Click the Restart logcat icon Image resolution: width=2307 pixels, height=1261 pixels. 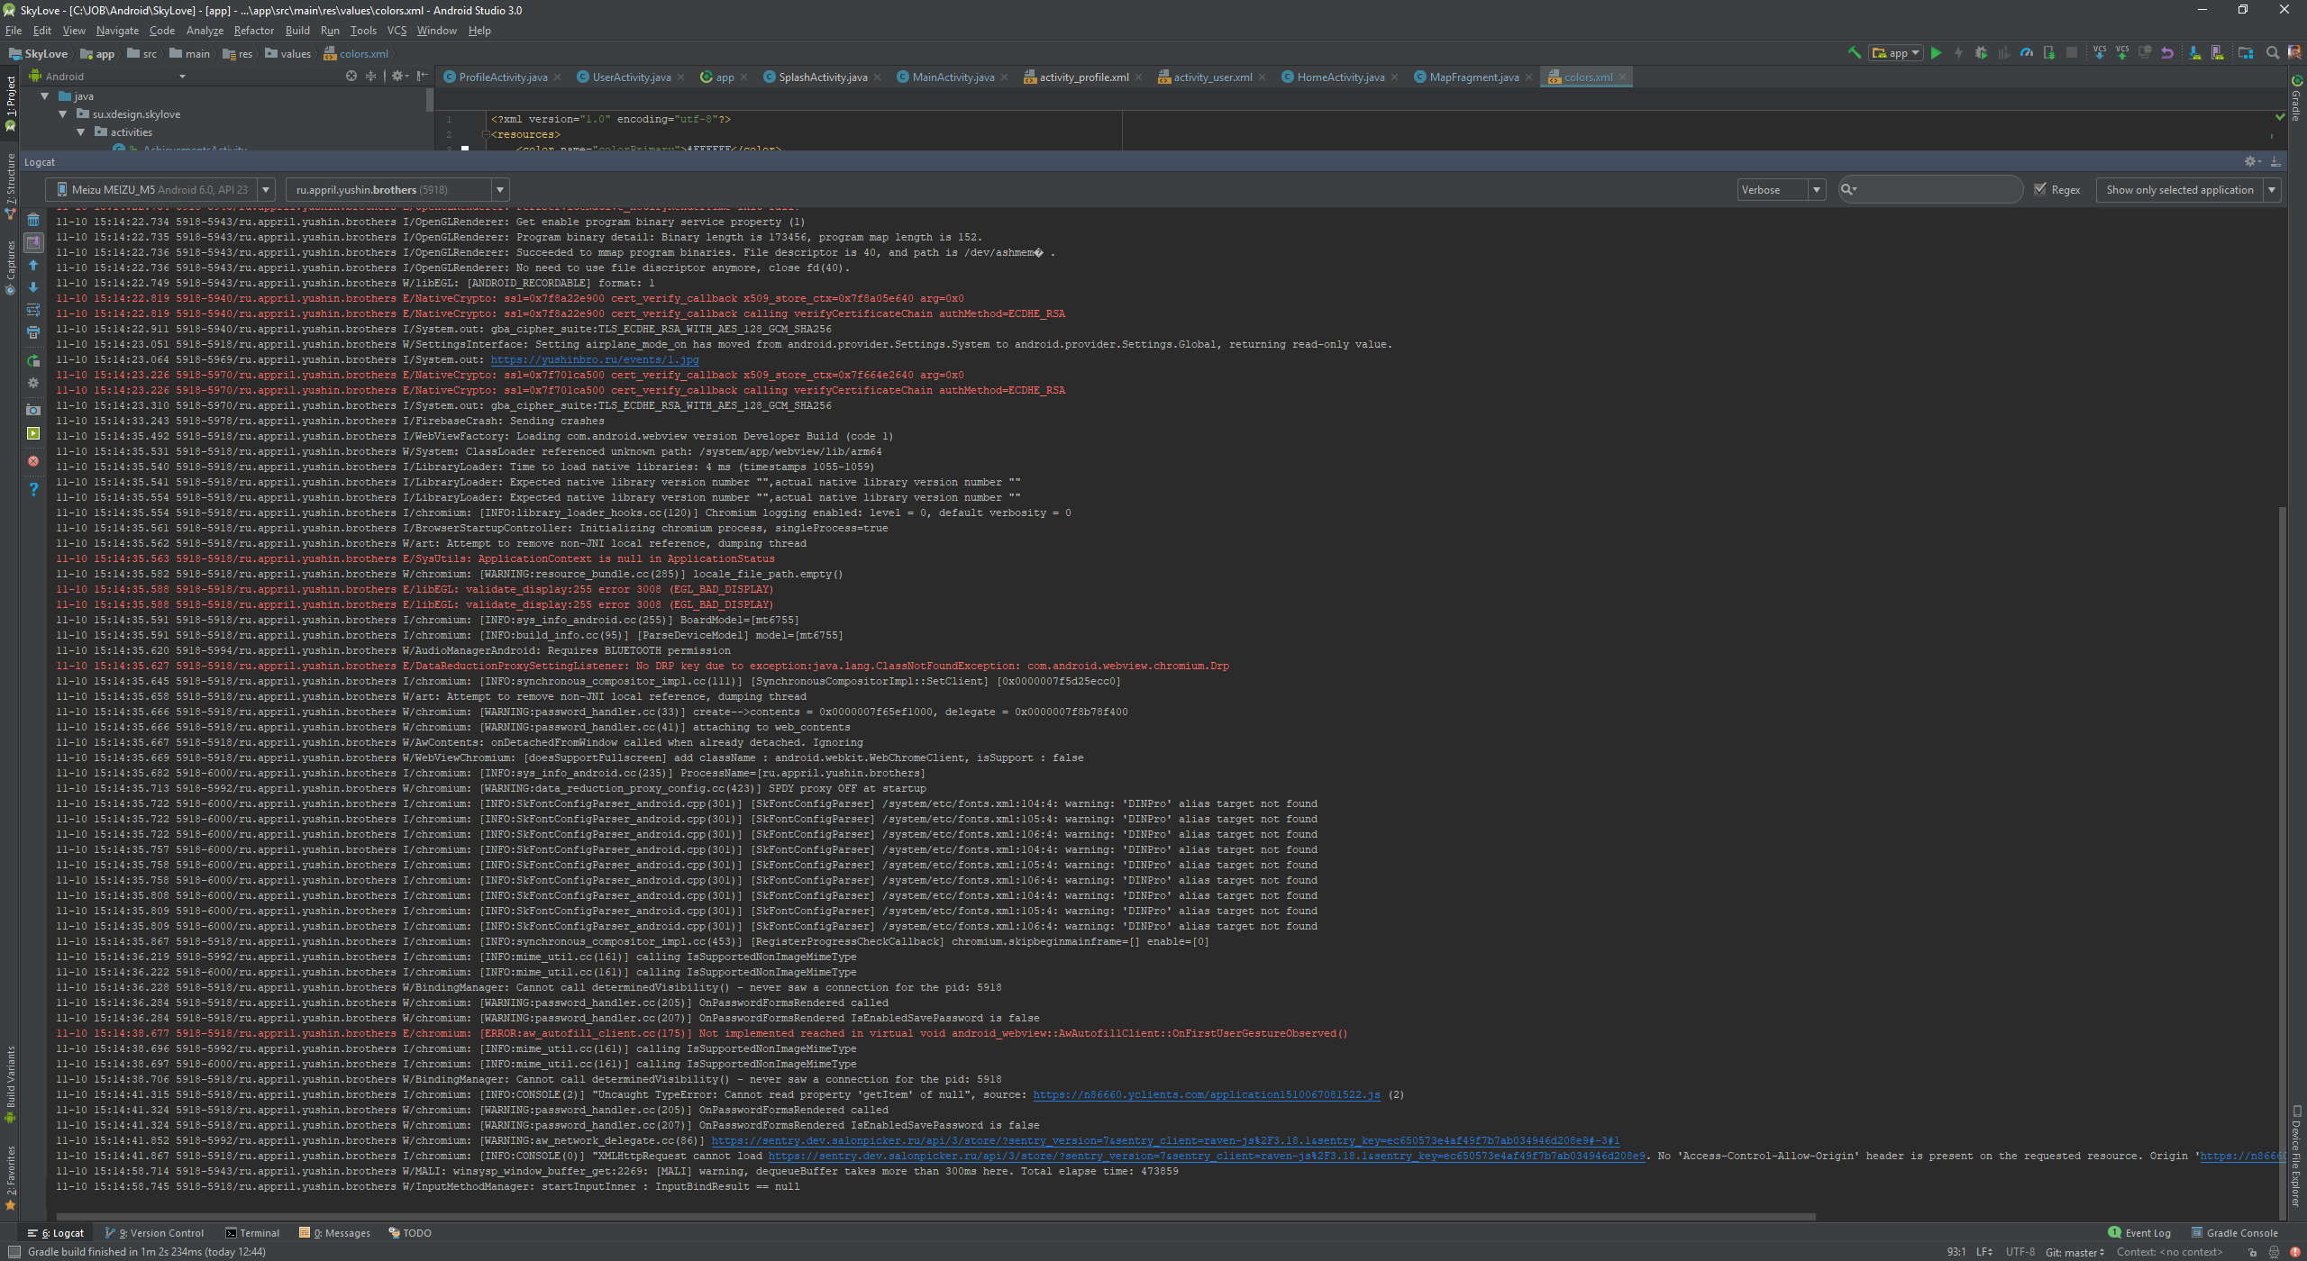click(x=33, y=361)
